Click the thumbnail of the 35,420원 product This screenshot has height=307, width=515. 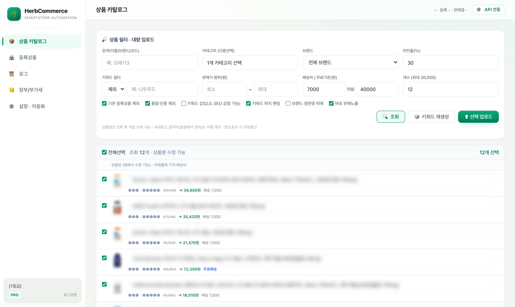coord(117,207)
